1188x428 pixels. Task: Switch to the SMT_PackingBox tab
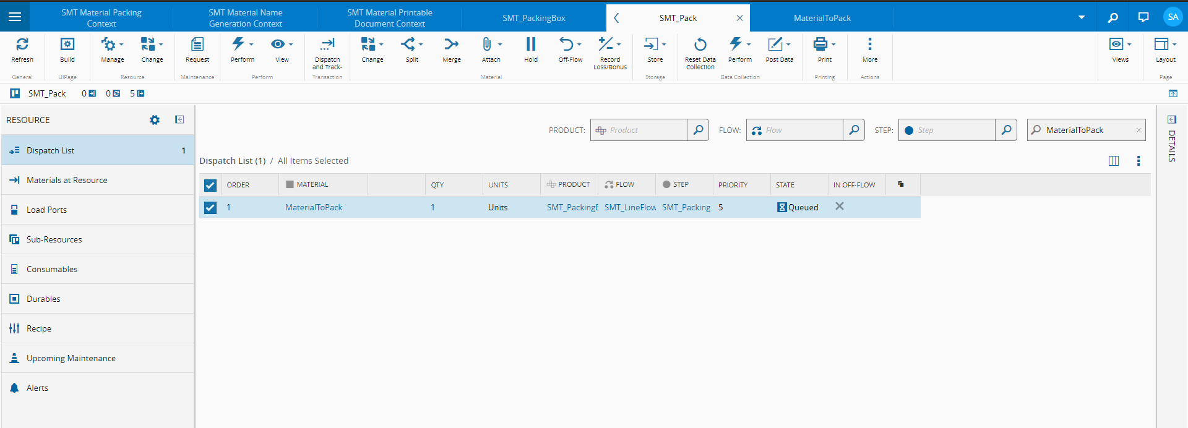tap(533, 18)
